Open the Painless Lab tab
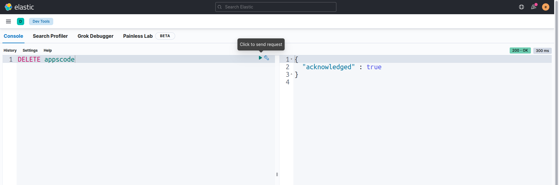Screen dimensions: 559x185 point(138,36)
